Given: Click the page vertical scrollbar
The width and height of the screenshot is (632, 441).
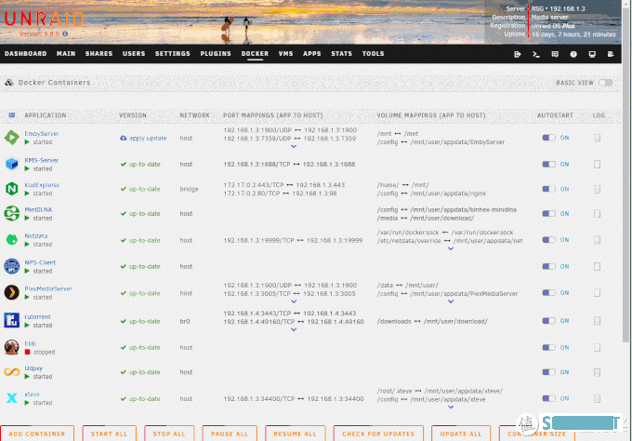Looking at the screenshot, I should (x=625, y=173).
